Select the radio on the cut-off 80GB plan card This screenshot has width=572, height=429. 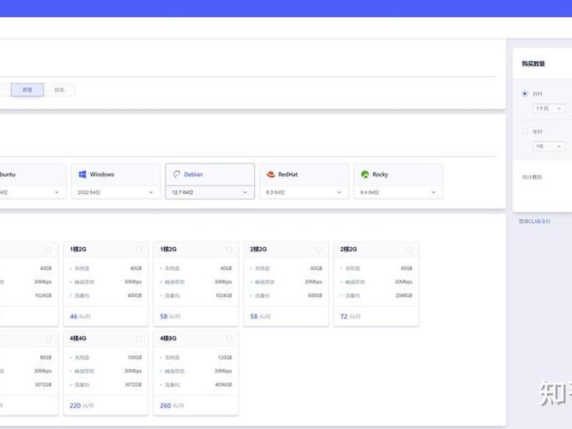(x=49, y=339)
